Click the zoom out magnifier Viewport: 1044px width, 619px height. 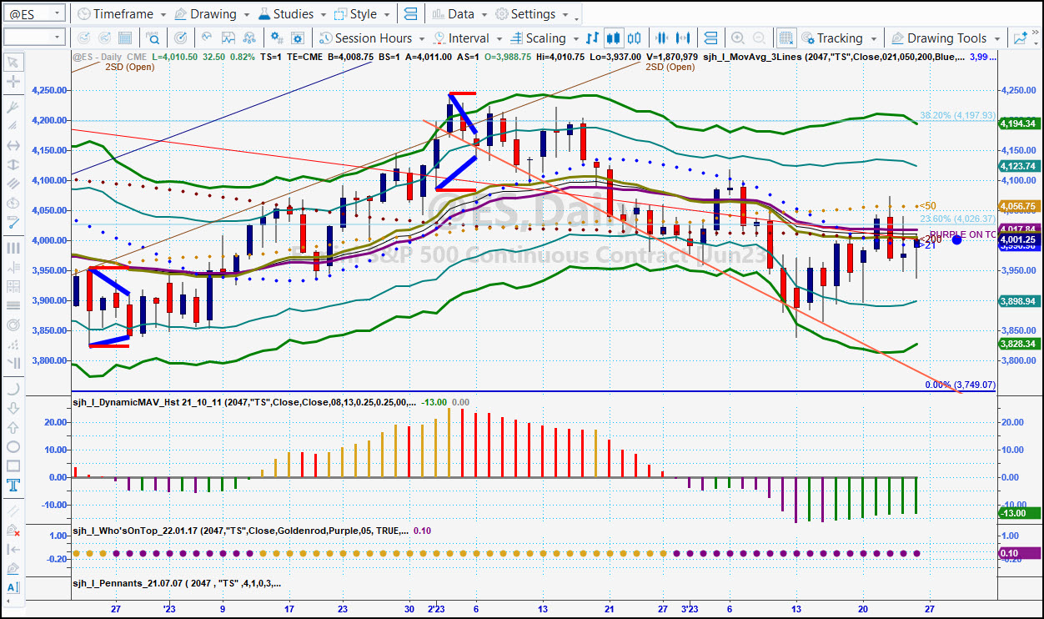pyautogui.click(x=759, y=38)
